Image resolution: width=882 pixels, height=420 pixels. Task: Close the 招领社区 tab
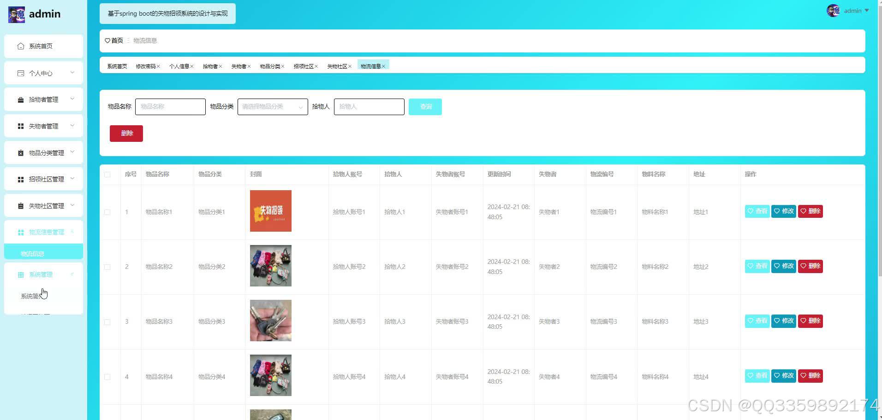tap(316, 66)
